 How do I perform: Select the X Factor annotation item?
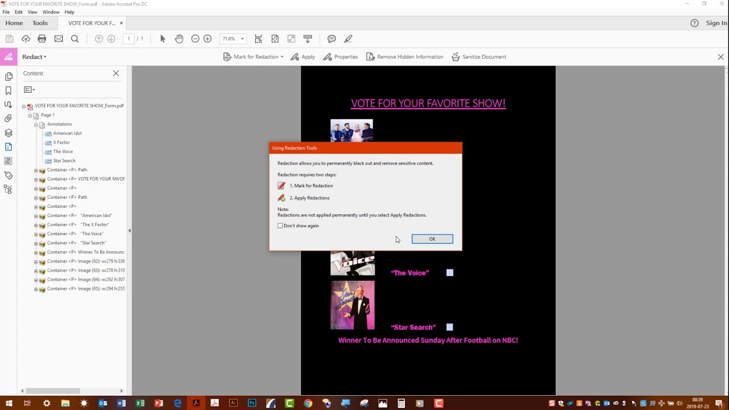62,142
